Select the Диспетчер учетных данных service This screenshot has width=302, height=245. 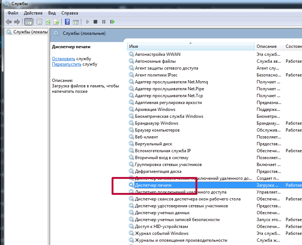tap(162, 213)
